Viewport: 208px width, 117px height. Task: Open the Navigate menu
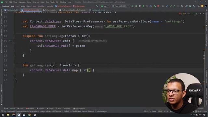22,2
